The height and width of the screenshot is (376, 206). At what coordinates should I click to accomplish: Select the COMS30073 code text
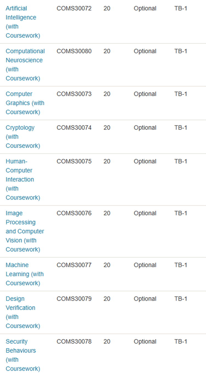point(74,94)
